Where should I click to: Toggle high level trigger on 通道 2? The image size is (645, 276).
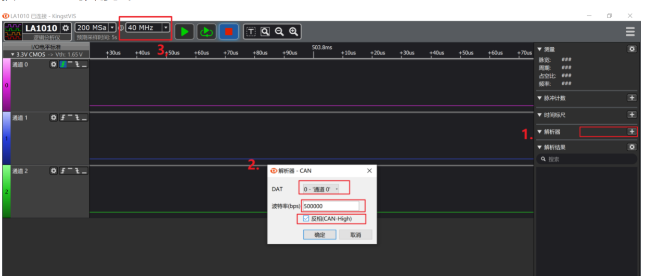tap(69, 170)
